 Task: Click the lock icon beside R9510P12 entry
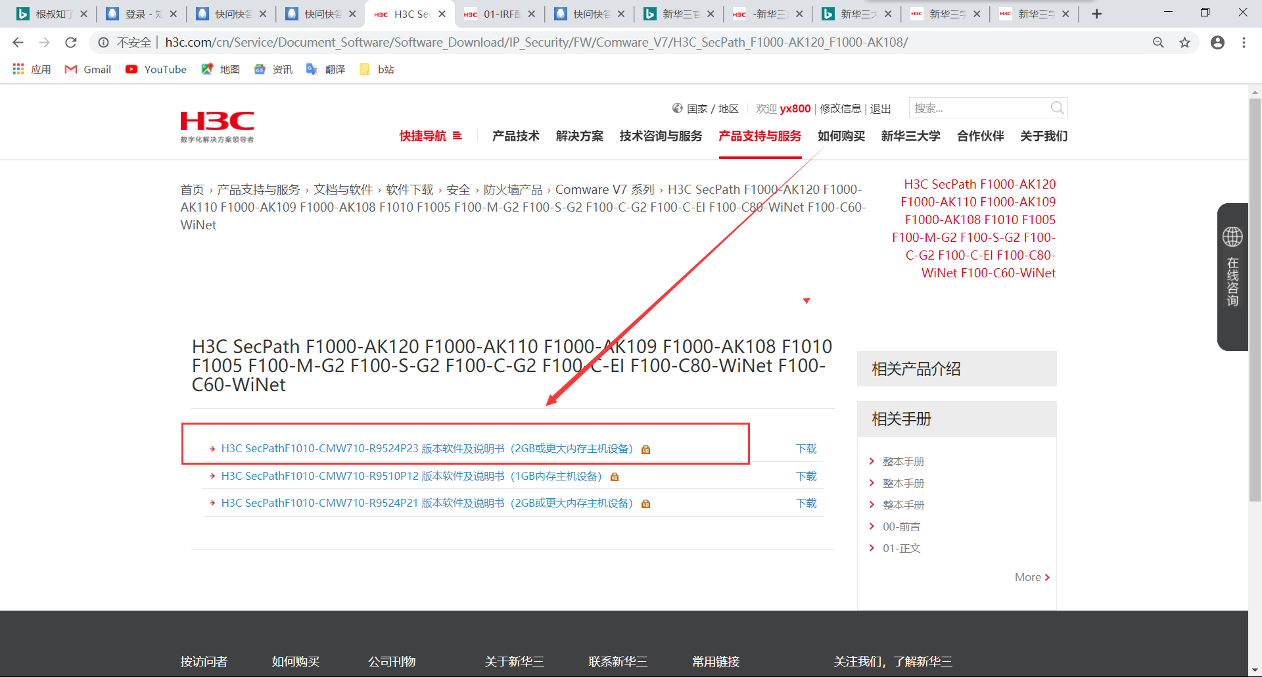615,477
